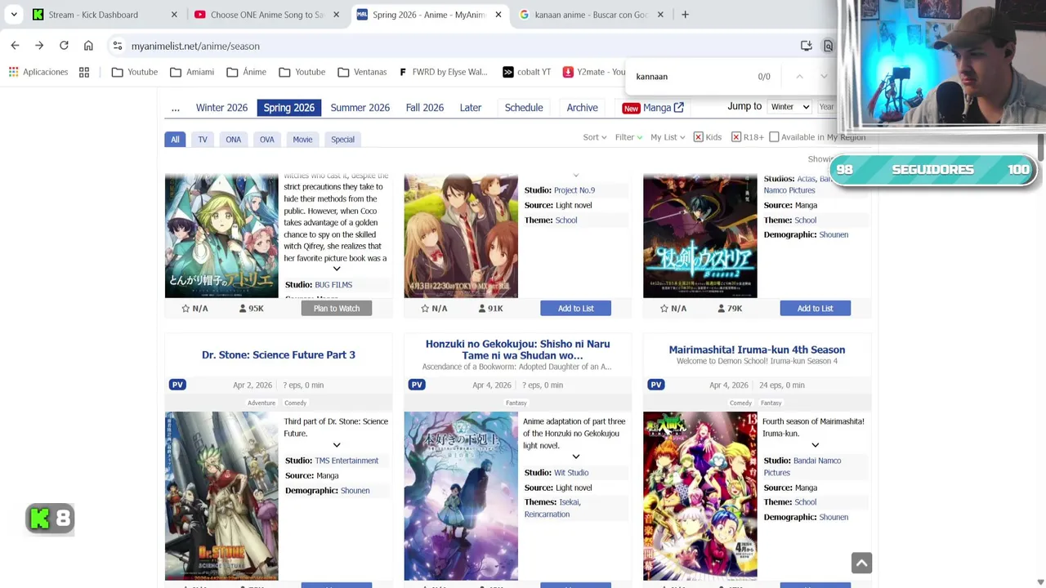Viewport: 1046px width, 588px height.
Task: Open the Dr. Stone: Science Future Part 3 title
Action: point(279,354)
